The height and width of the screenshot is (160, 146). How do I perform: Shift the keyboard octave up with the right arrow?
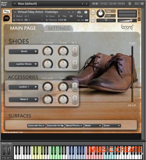(11, 158)
